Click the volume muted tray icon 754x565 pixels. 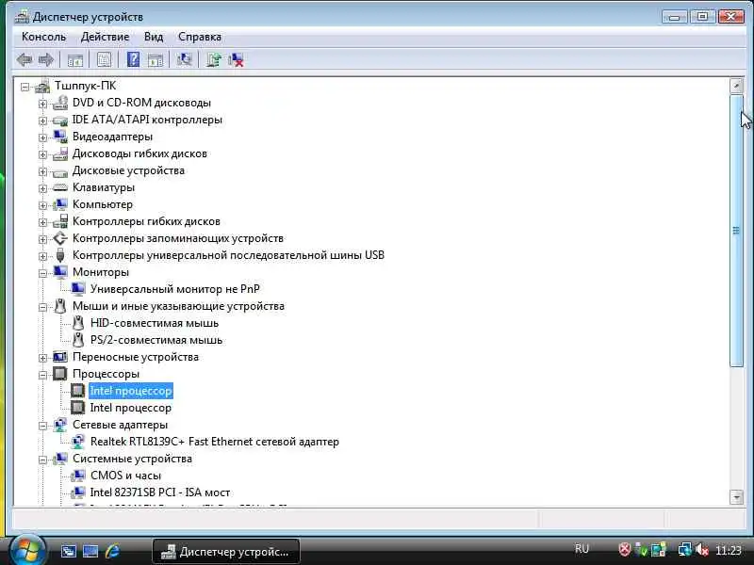pyautogui.click(x=701, y=550)
